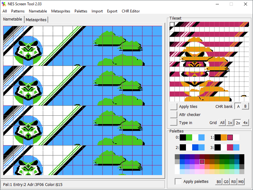Select the first blank tile in the tileset
The image size is (253, 190).
tap(172, 24)
